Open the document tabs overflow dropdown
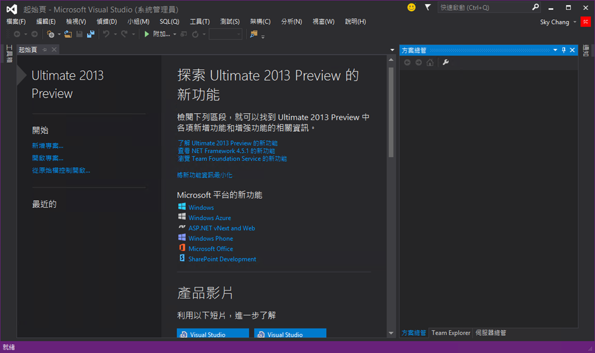This screenshot has height=353, width=595. [392, 50]
